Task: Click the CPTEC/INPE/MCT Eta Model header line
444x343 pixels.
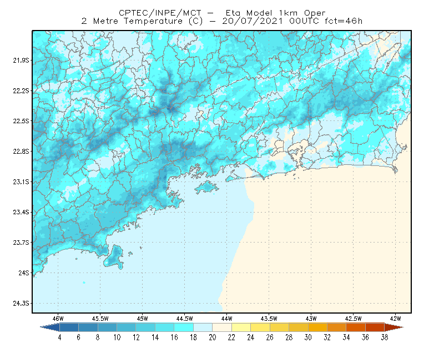Action: click(222, 13)
